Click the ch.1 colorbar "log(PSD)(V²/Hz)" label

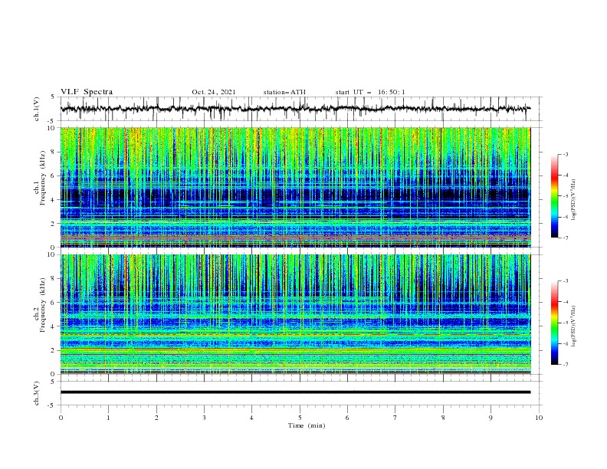[x=573, y=200]
